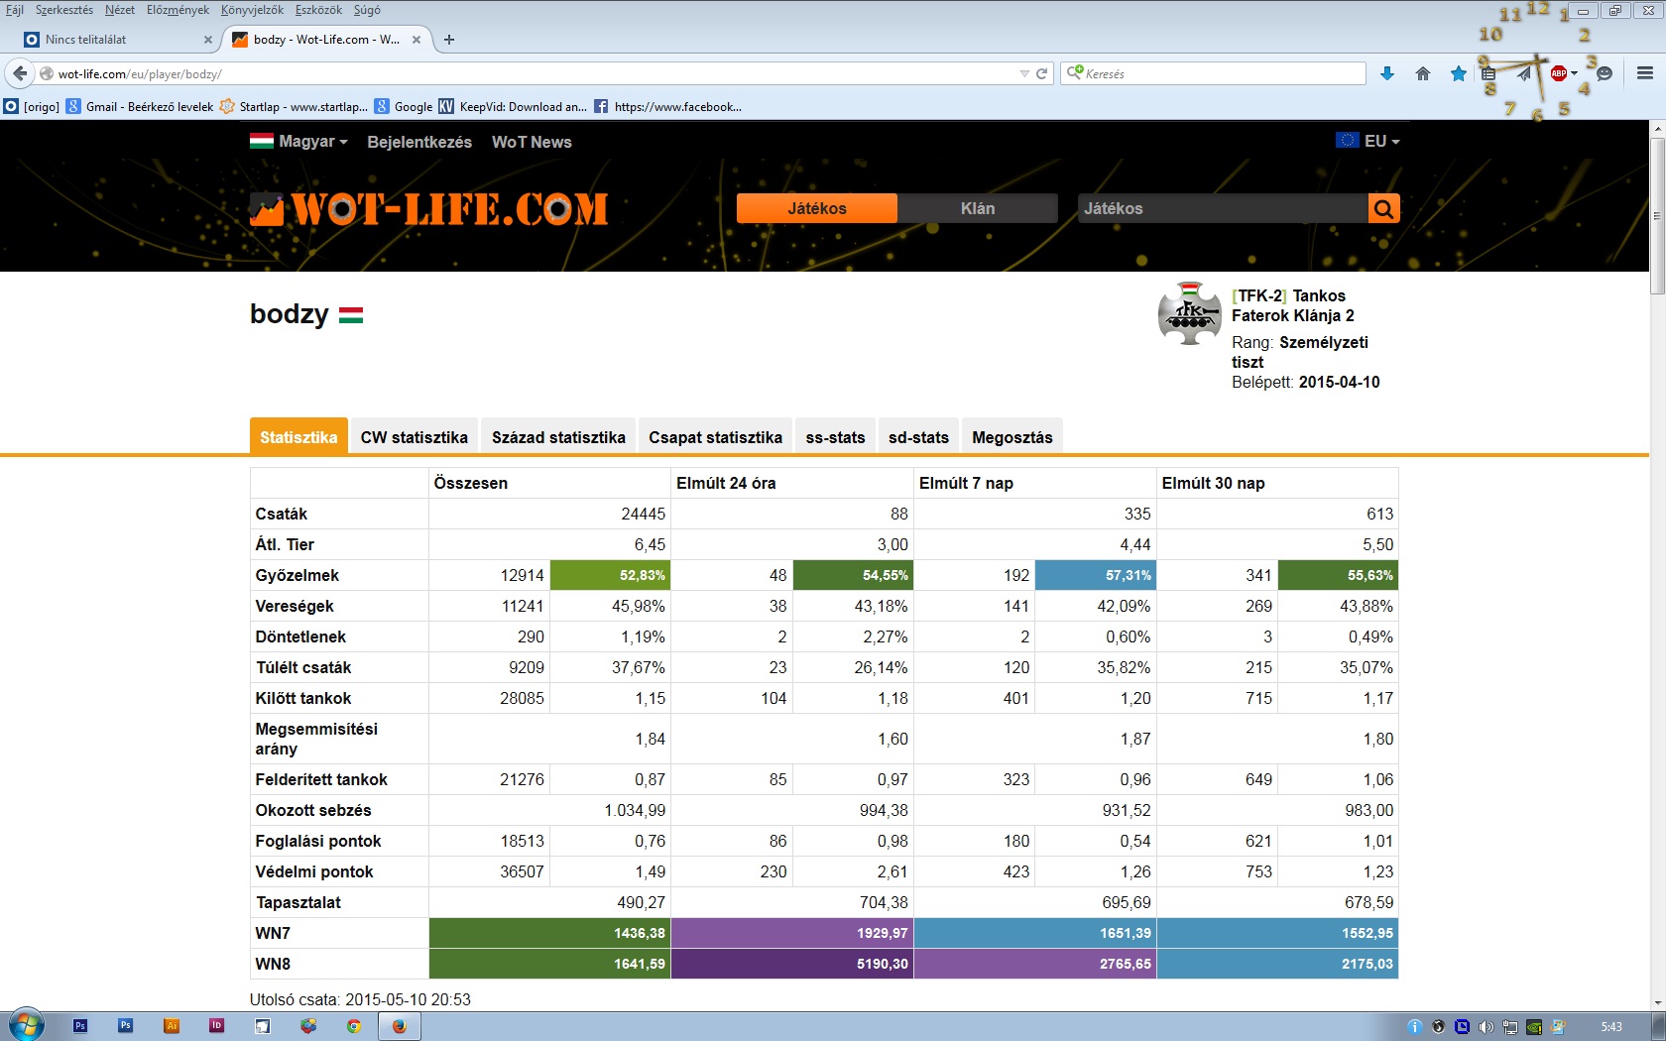The height and width of the screenshot is (1041, 1666).
Task: Click the orange search magnifier button
Action: point(1383,208)
